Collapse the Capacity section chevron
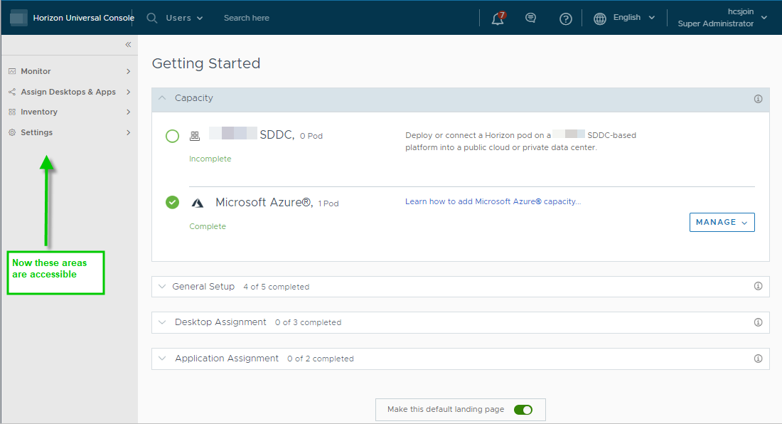Viewport: 782px width, 424px height. pos(162,98)
